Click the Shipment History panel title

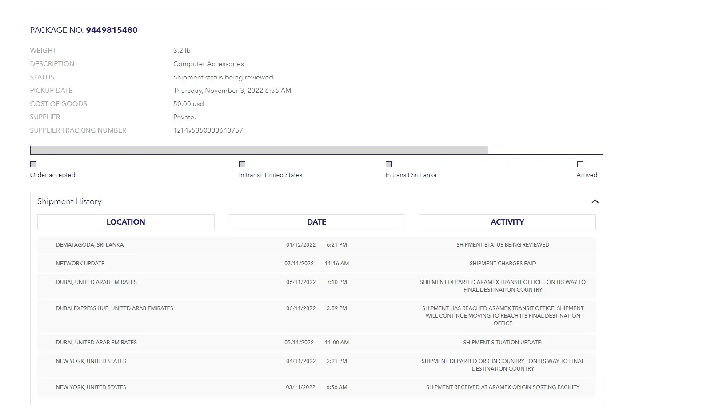pyautogui.click(x=69, y=201)
